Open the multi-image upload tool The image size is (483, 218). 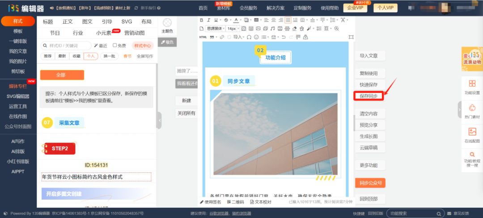(x=265, y=29)
